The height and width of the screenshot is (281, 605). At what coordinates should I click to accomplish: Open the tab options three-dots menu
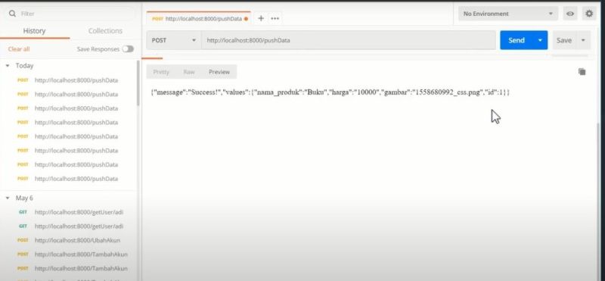[x=275, y=18]
